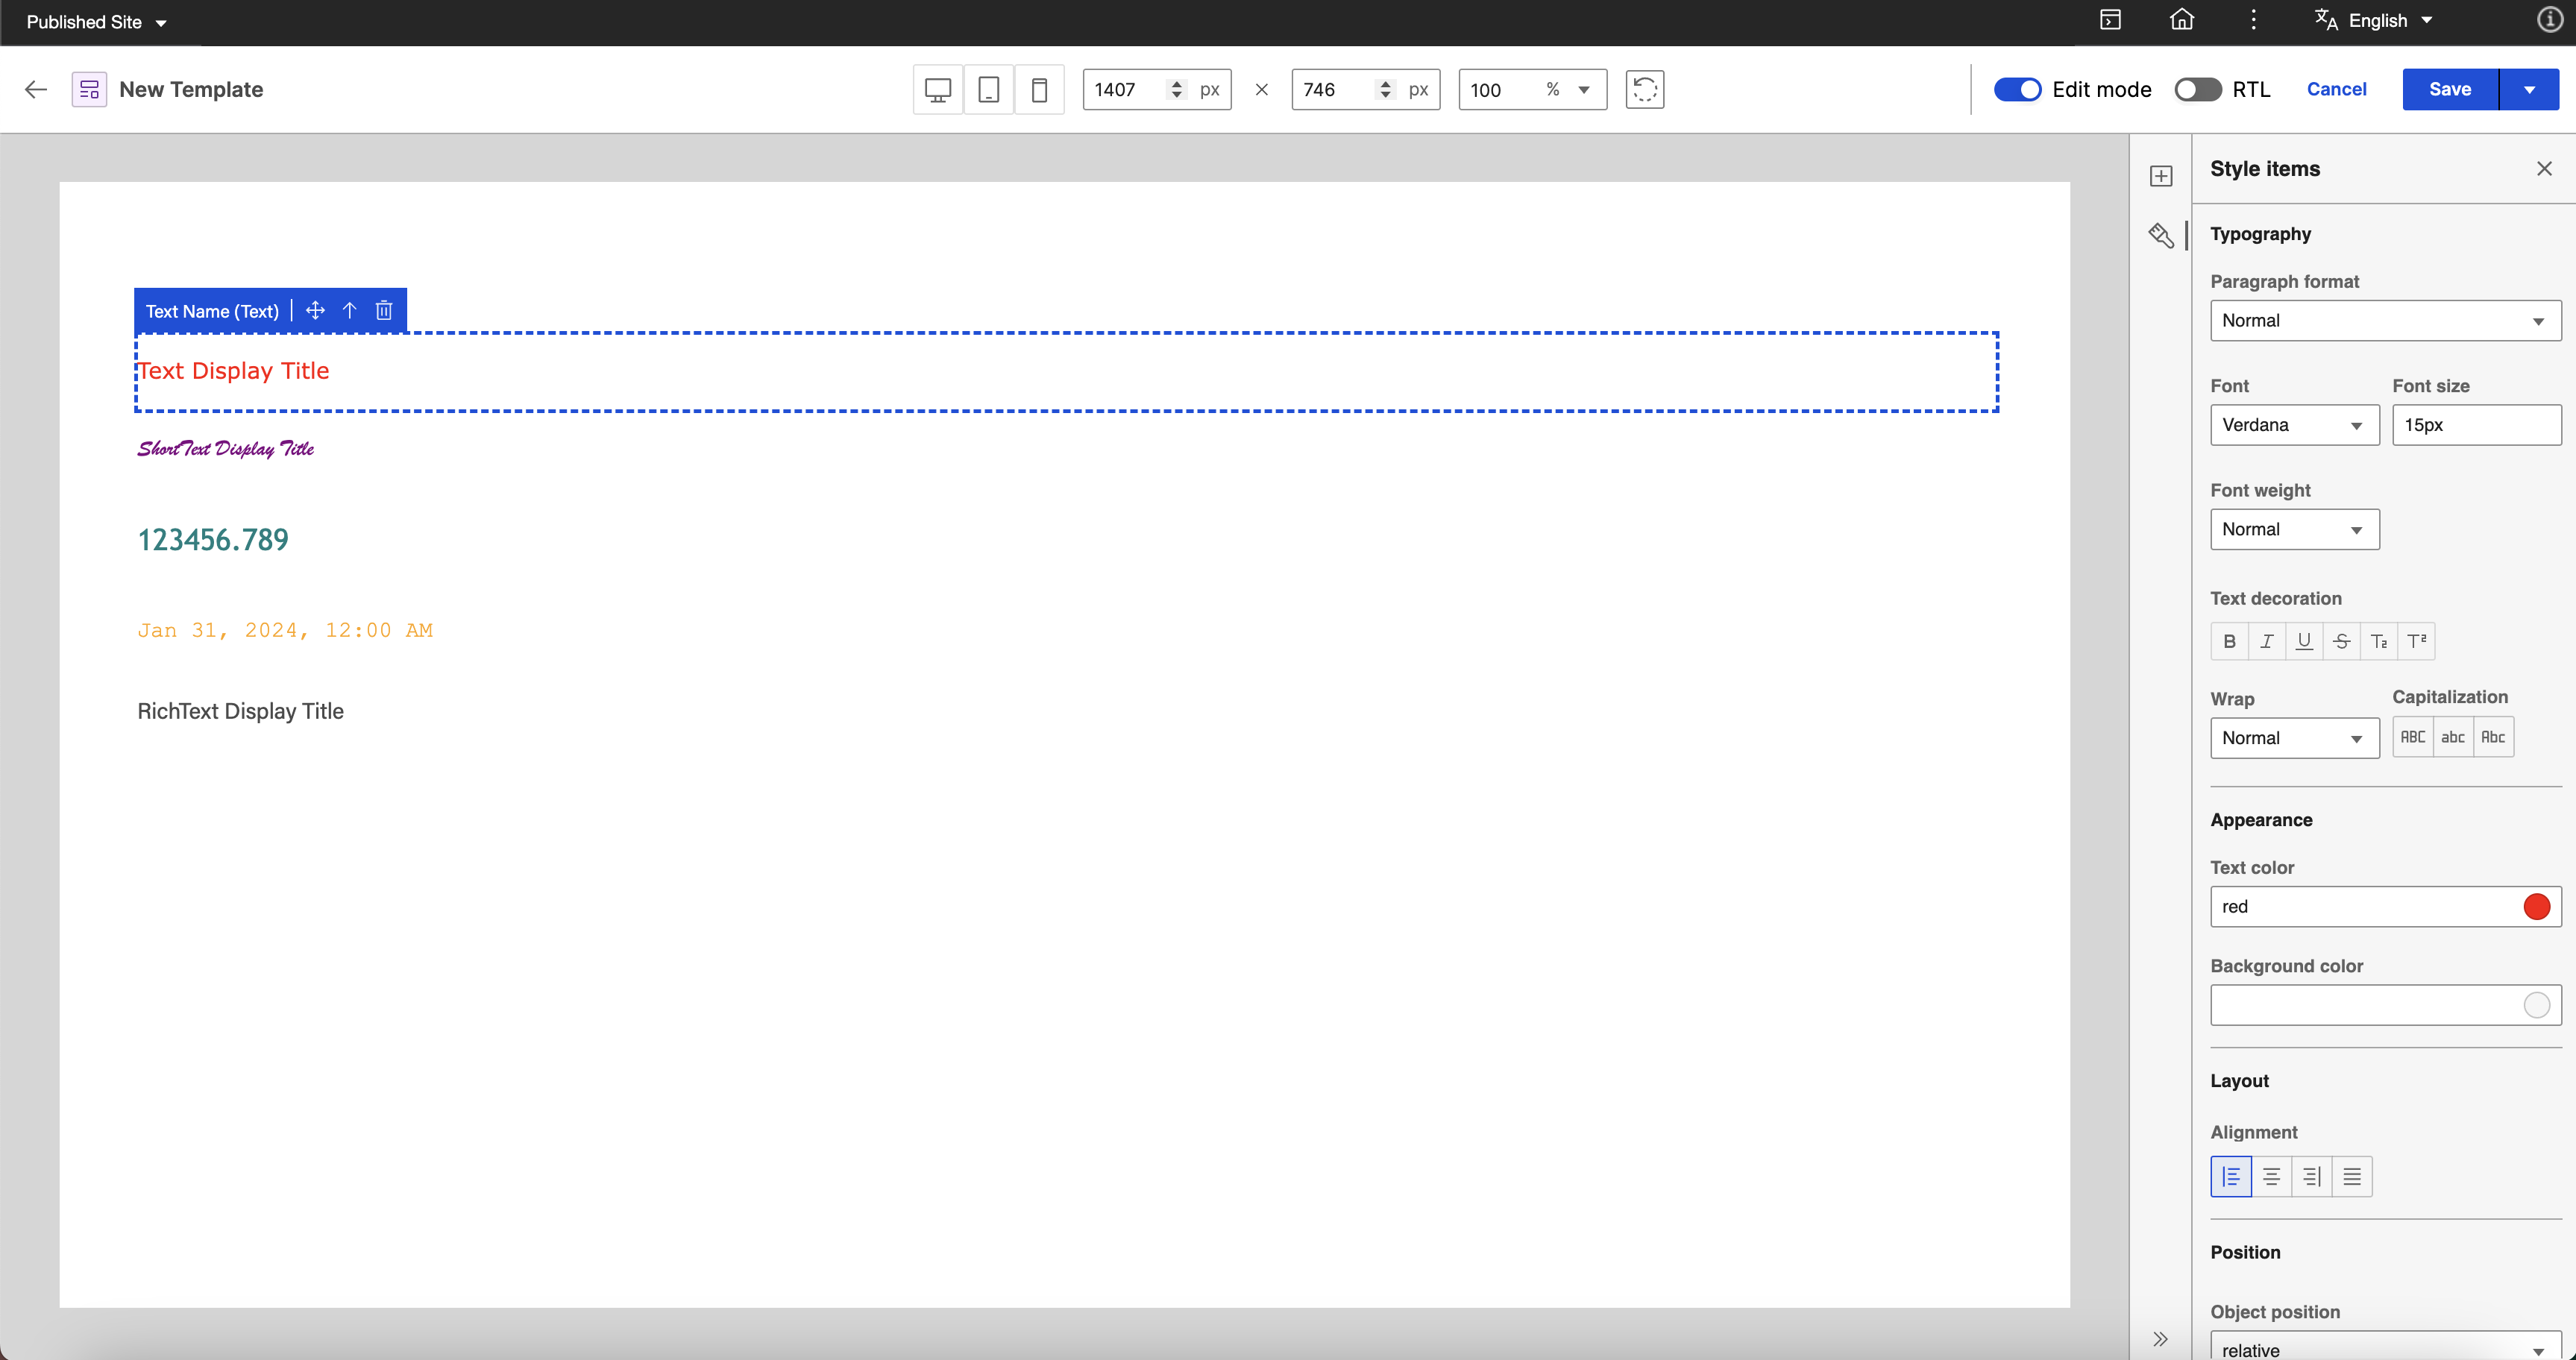This screenshot has width=2576, height=1360.
Task: Select center alignment option
Action: tap(2271, 1177)
